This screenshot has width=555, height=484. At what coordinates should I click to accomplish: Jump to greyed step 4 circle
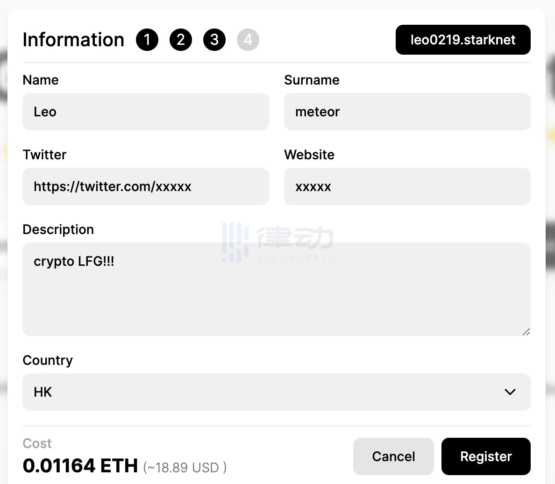click(248, 40)
